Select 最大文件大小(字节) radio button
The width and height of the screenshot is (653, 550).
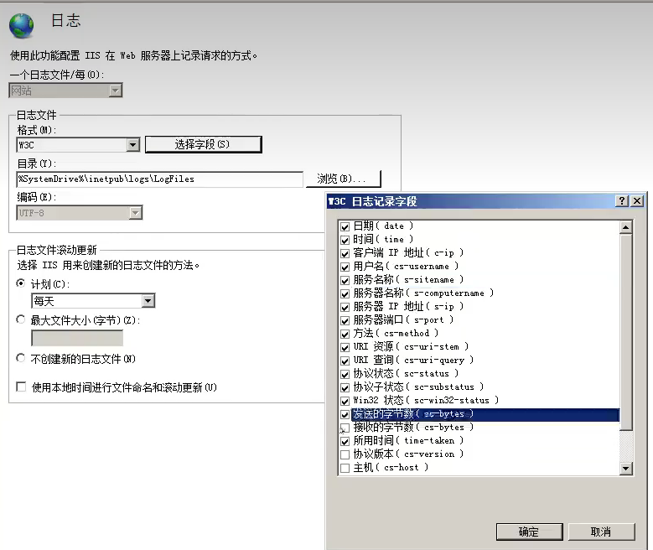click(20, 319)
